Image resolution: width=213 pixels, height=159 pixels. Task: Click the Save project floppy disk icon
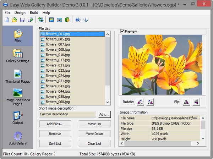(x=22, y=20)
